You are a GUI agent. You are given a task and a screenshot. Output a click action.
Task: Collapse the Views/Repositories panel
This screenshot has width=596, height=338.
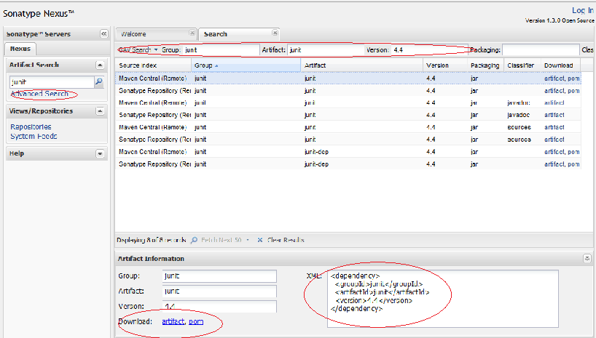(100, 111)
